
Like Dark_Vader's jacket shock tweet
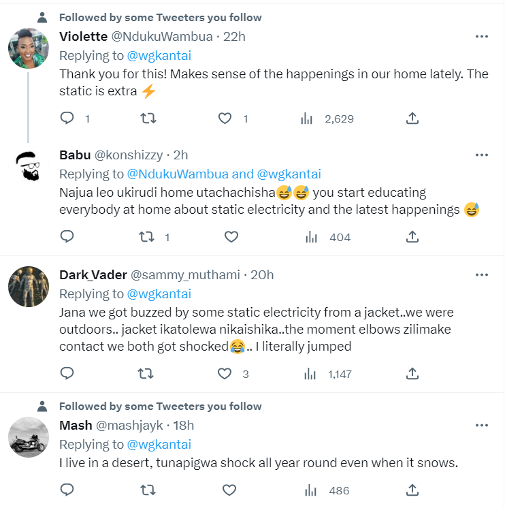[x=225, y=373]
